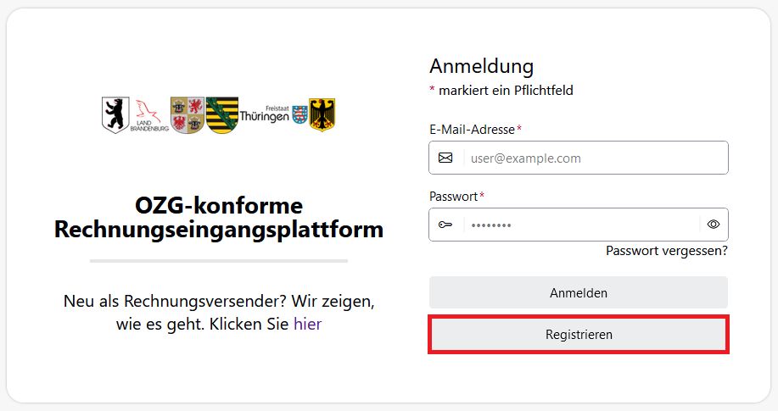
Task: Click the key icon in the password field
Action: tap(445, 225)
